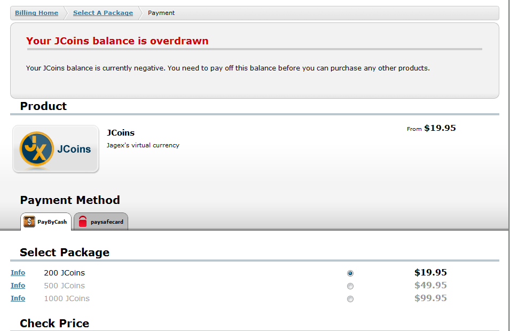Open the Billing Home breadcrumb link

(x=36, y=13)
